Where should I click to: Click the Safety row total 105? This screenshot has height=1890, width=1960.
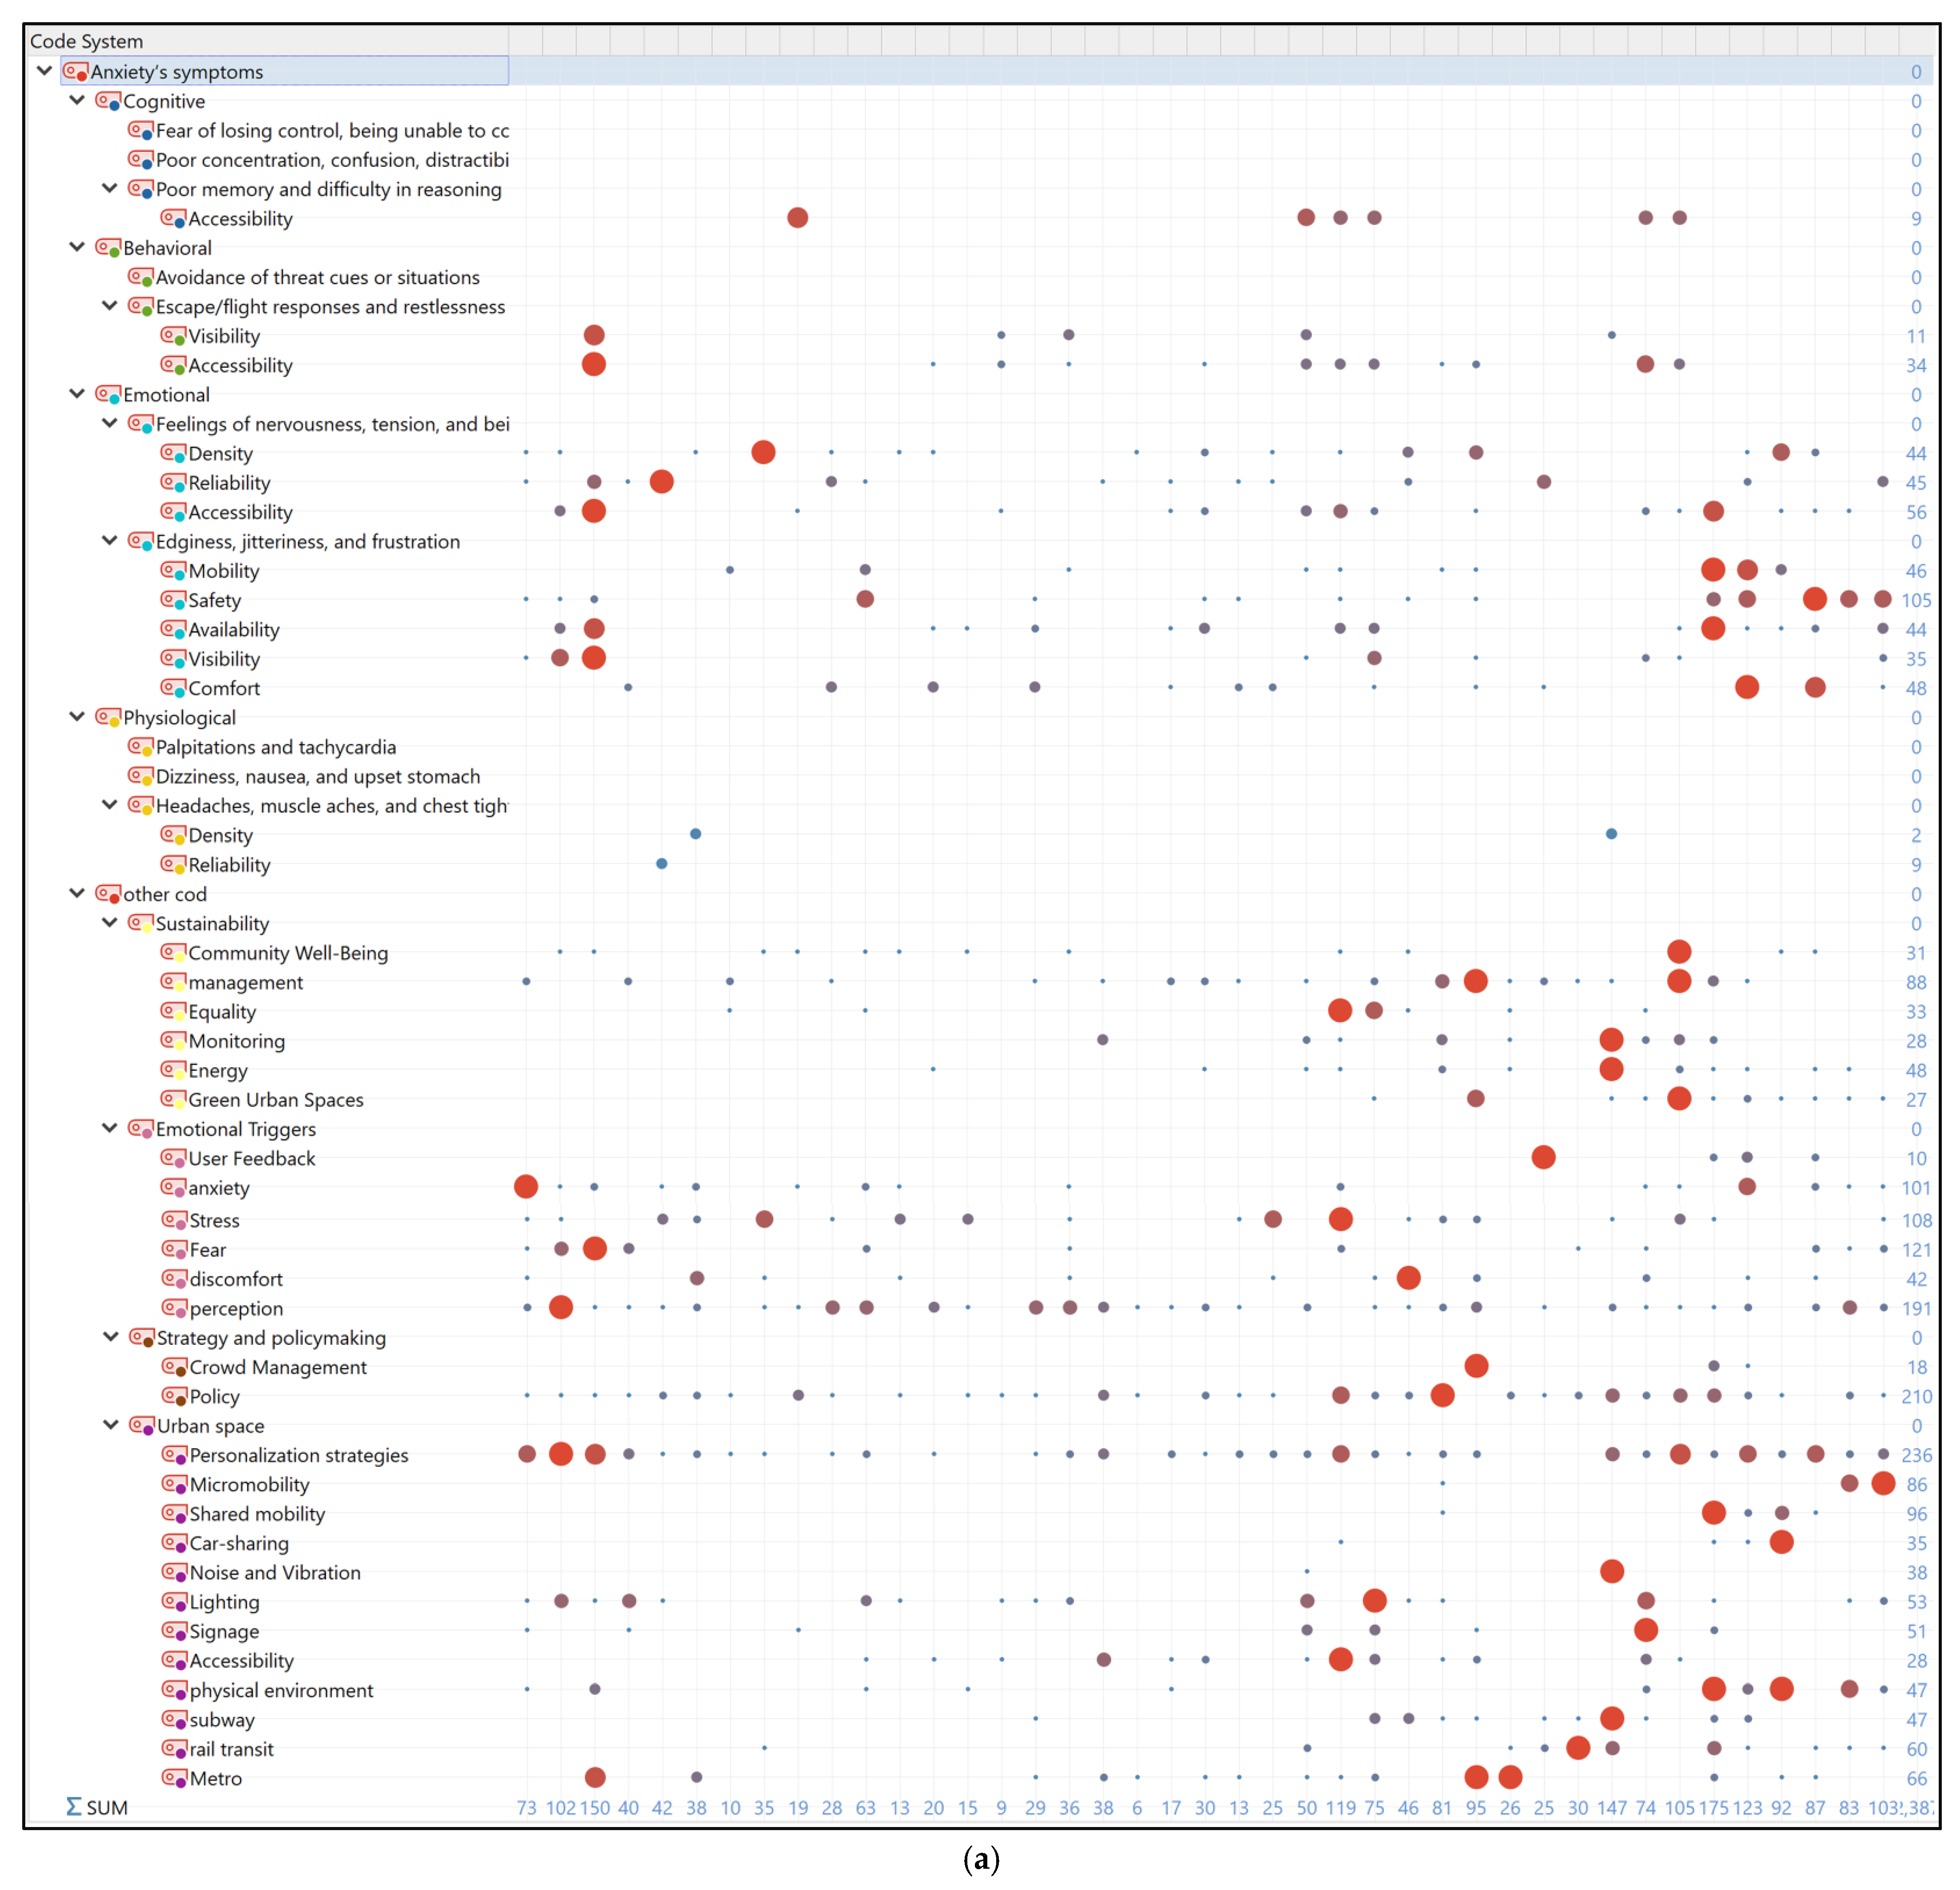pyautogui.click(x=1916, y=600)
